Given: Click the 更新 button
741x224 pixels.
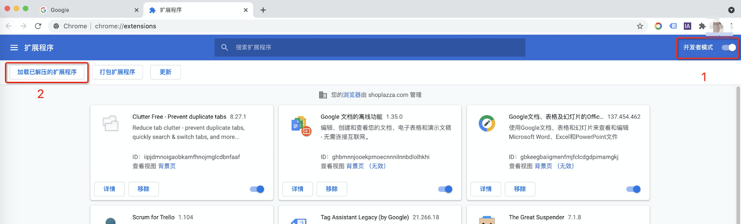Looking at the screenshot, I should [x=165, y=72].
